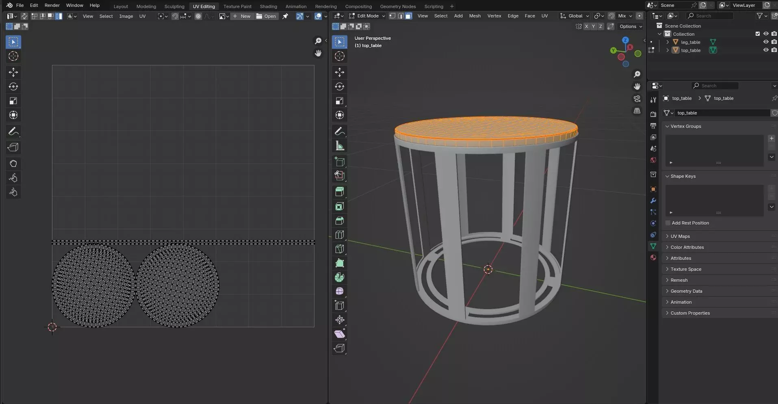Select the Inset Faces tool
Image resolution: width=778 pixels, height=404 pixels.
point(340,206)
